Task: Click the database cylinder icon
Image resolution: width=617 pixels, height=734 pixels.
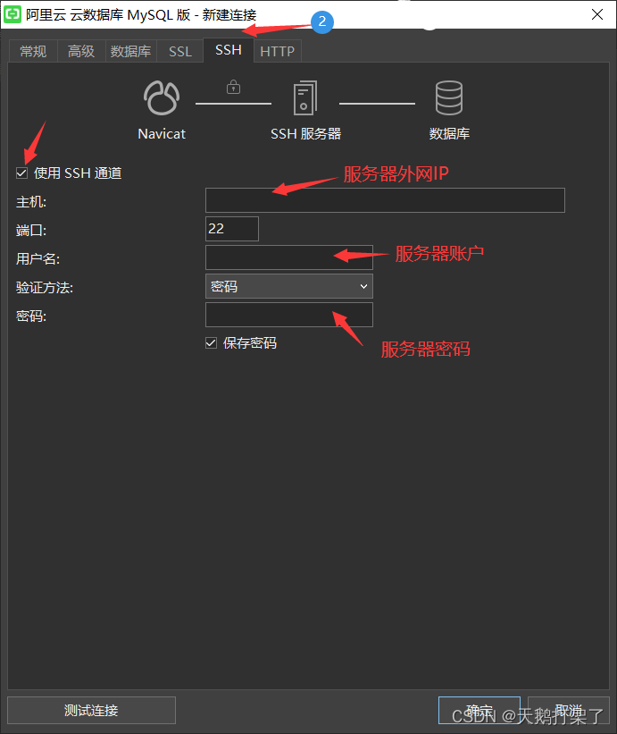Action: (x=449, y=97)
